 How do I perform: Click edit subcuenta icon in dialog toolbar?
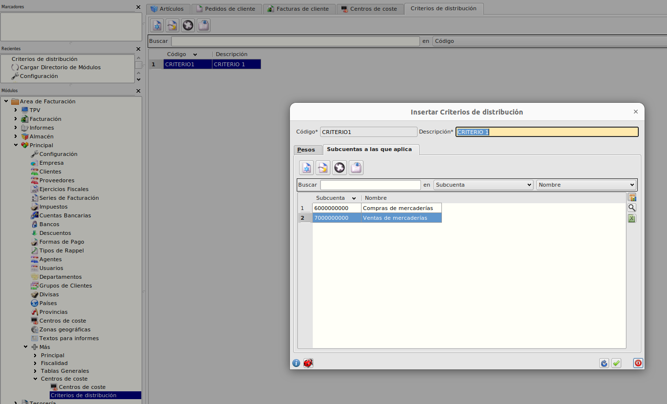coord(323,168)
